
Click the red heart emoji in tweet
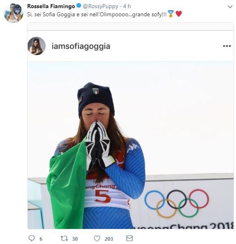pyautogui.click(x=179, y=14)
